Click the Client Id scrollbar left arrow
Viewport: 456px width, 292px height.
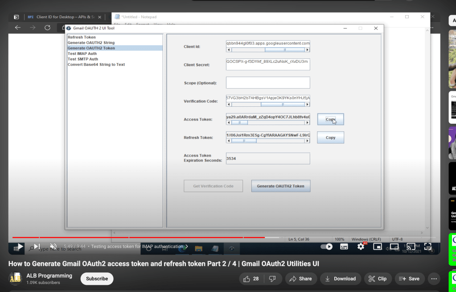click(229, 50)
